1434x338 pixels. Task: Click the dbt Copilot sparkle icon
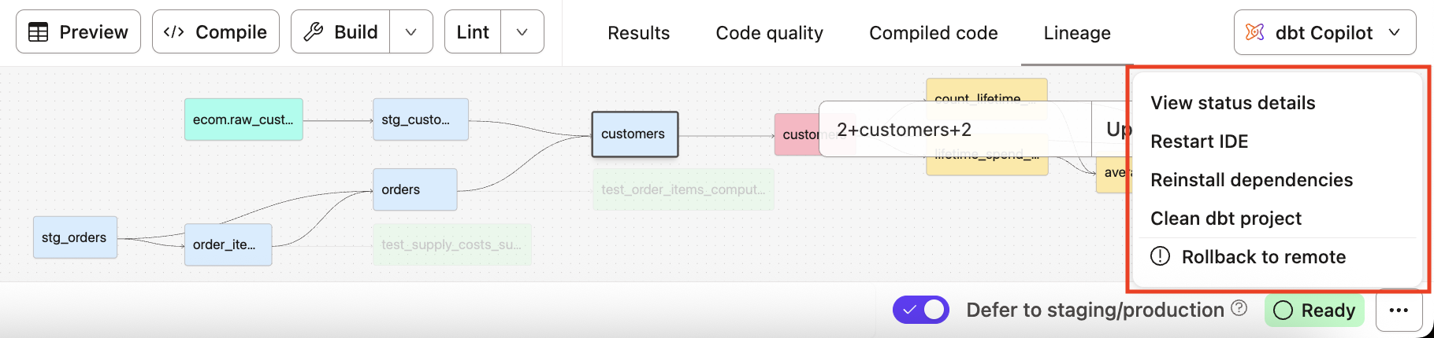tap(1254, 32)
